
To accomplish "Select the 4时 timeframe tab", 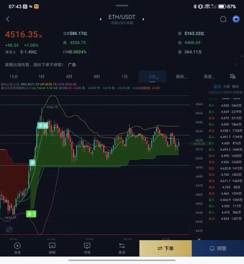I will click(69, 77).
